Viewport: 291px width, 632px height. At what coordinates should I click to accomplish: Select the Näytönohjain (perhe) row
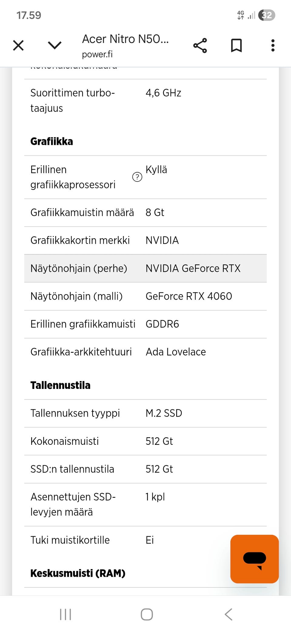(145, 268)
